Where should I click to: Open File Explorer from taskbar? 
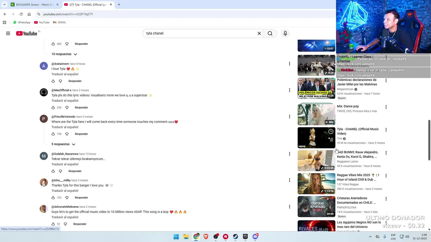coord(186,237)
